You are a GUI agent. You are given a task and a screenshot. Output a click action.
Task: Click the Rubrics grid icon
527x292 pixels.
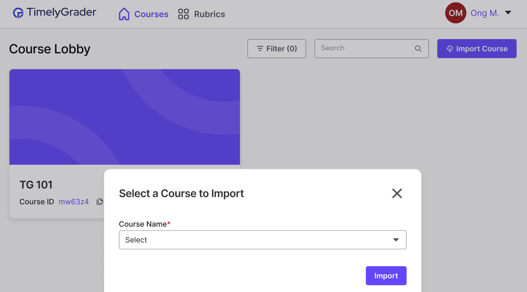pos(183,14)
